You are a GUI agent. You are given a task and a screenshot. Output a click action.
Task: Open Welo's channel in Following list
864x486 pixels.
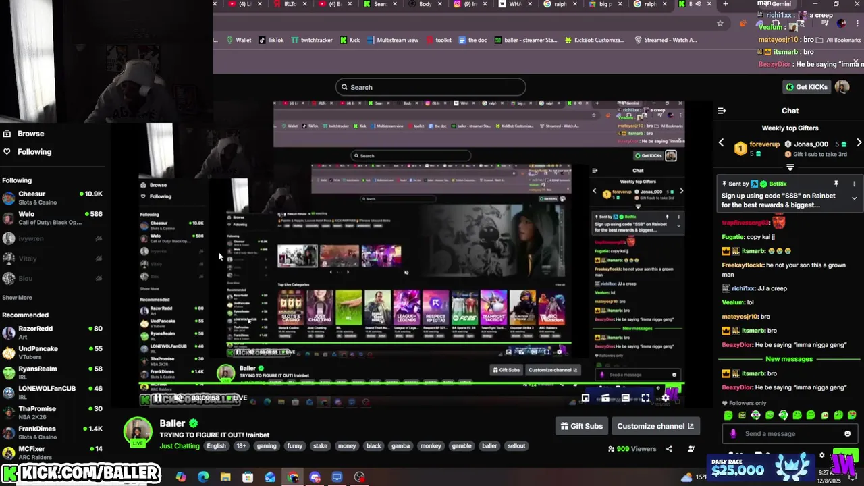pyautogui.click(x=53, y=218)
